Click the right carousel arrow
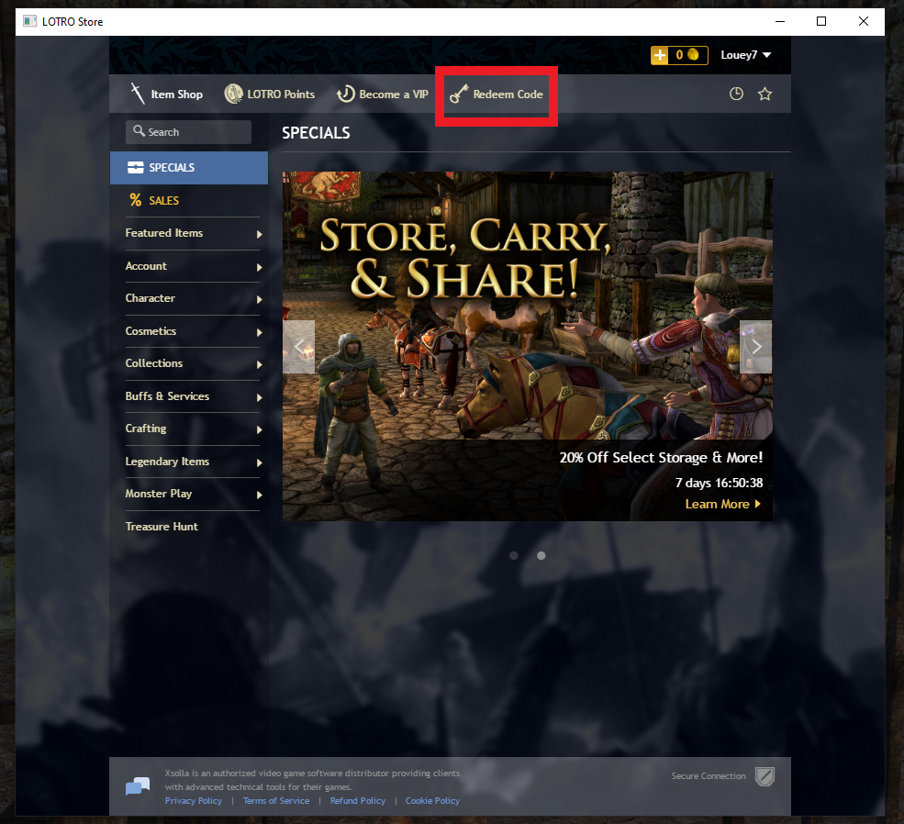 [755, 347]
